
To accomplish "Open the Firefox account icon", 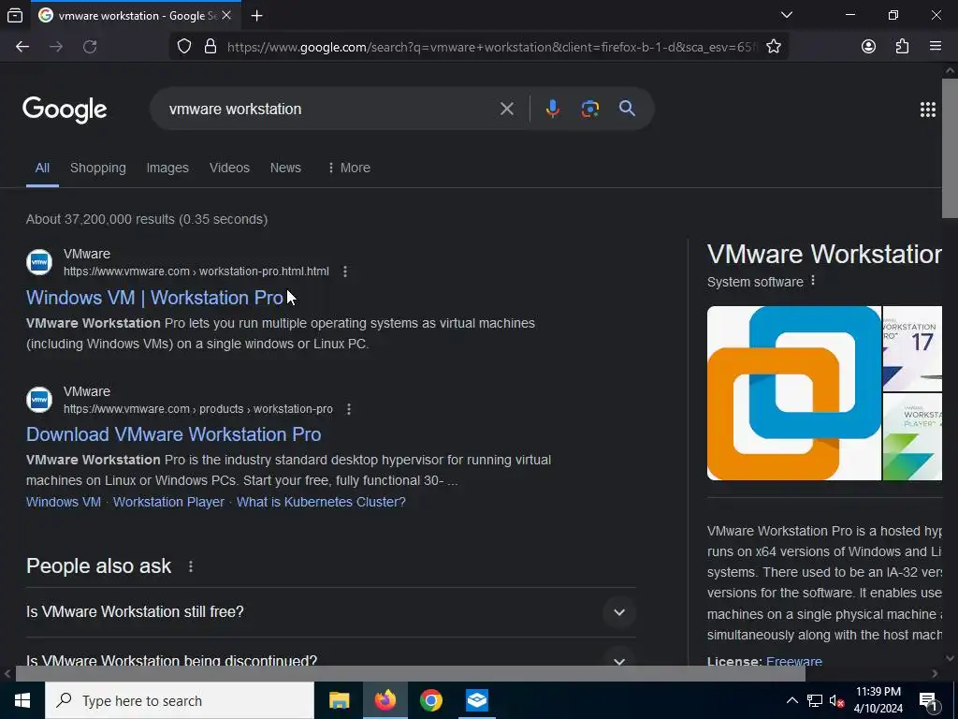I will [868, 47].
